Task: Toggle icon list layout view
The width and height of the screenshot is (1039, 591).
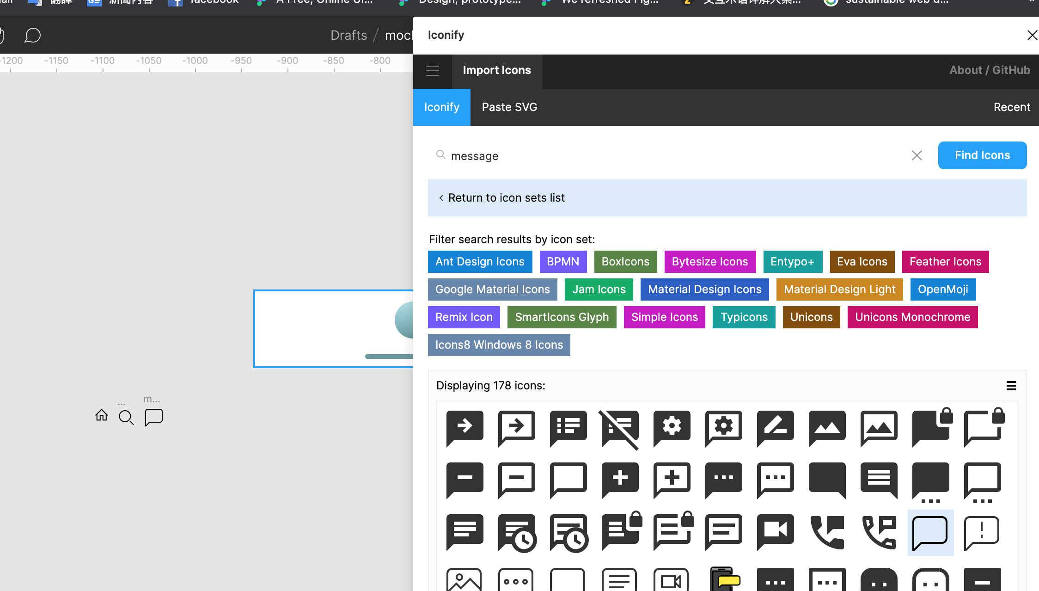Action: point(1011,386)
